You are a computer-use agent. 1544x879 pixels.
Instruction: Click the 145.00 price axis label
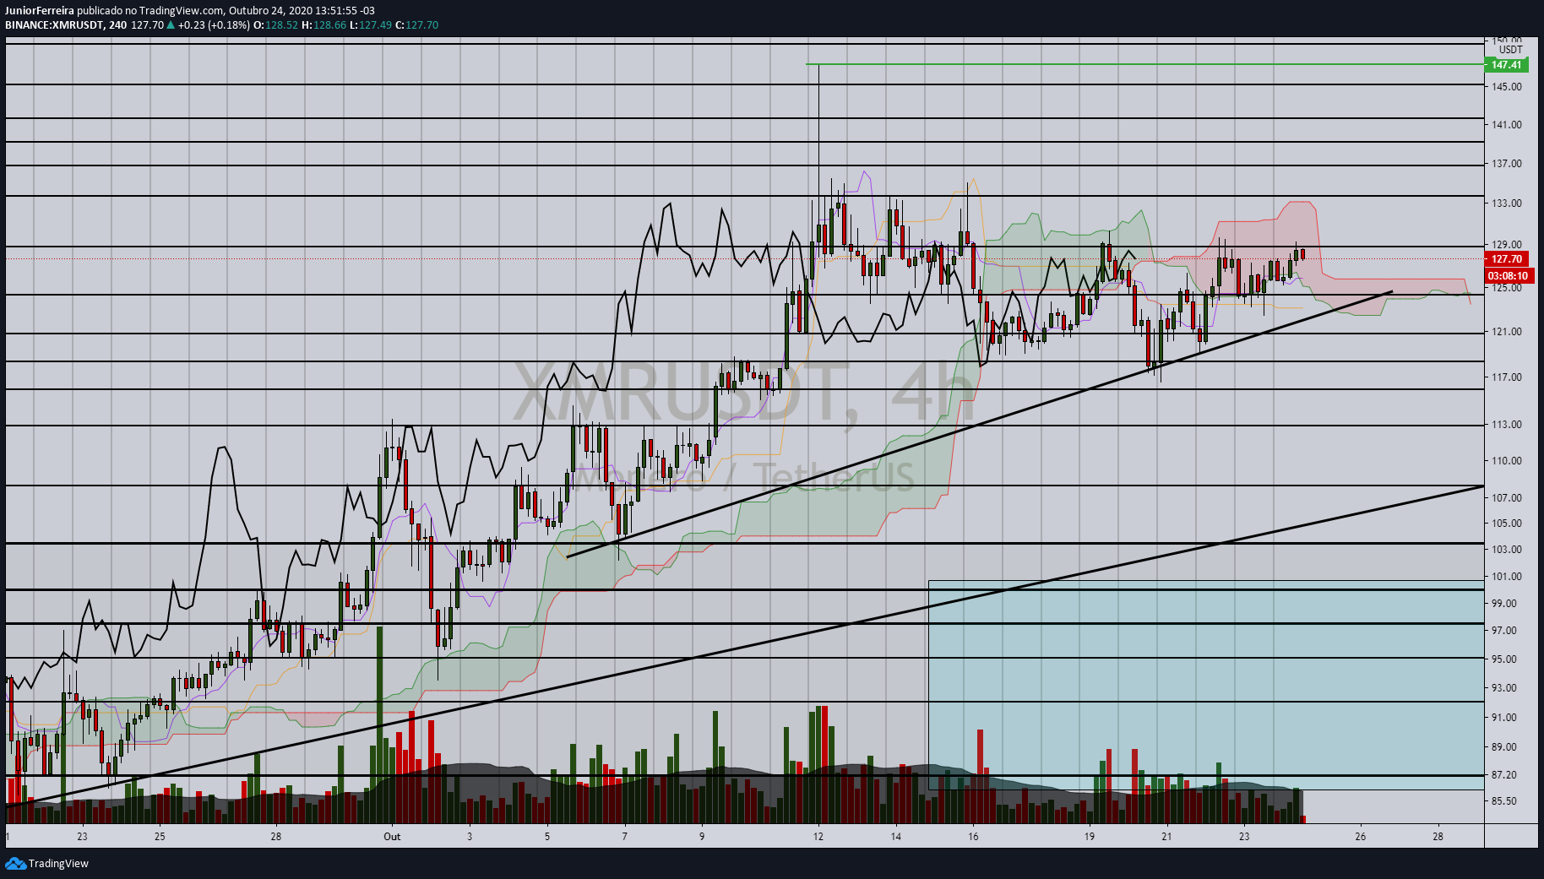click(x=1507, y=86)
